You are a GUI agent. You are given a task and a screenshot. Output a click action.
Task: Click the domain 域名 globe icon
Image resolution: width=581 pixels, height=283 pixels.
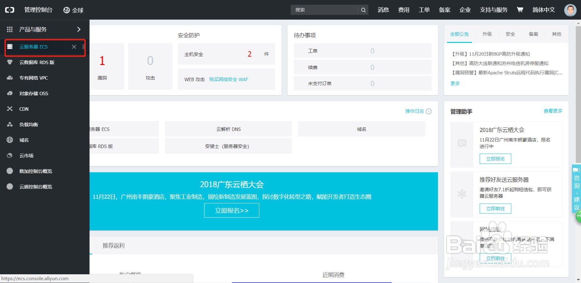click(10, 140)
